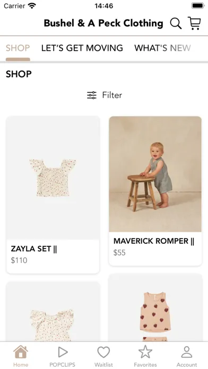Open the shopping cart icon

(194, 23)
